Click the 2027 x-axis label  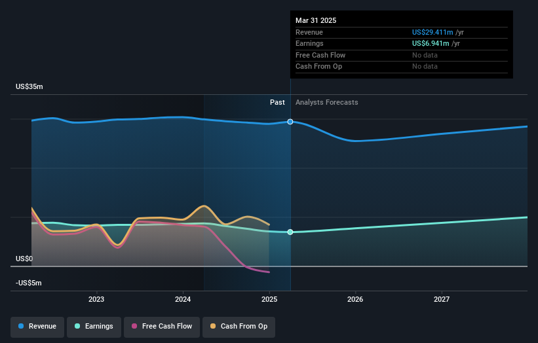pos(442,299)
